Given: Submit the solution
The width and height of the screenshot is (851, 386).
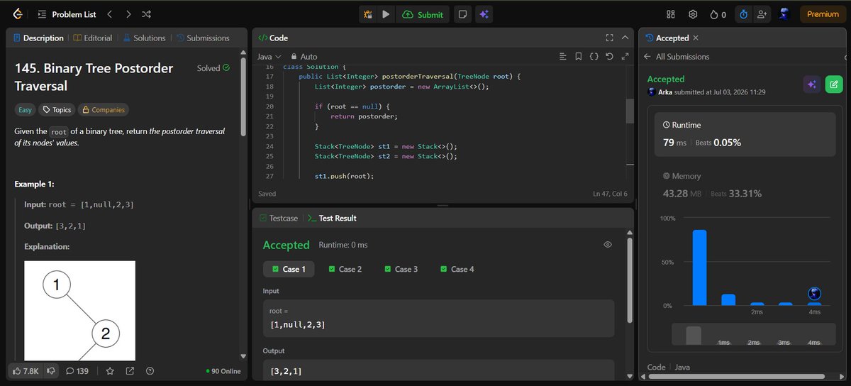Looking at the screenshot, I should click(x=423, y=14).
